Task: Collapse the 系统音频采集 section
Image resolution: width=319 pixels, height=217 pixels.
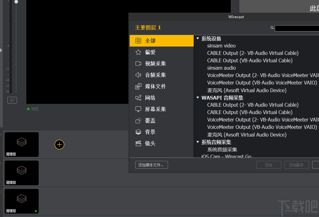Action: tap(198, 142)
